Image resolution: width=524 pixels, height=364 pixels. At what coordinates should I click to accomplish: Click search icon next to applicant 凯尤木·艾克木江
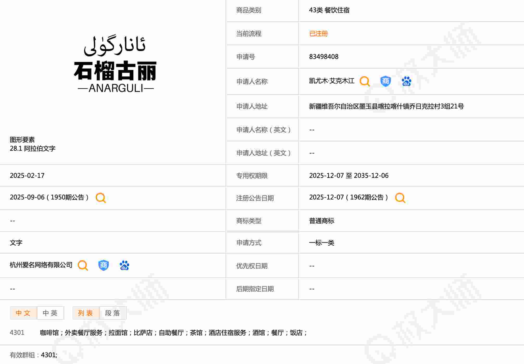coord(364,81)
